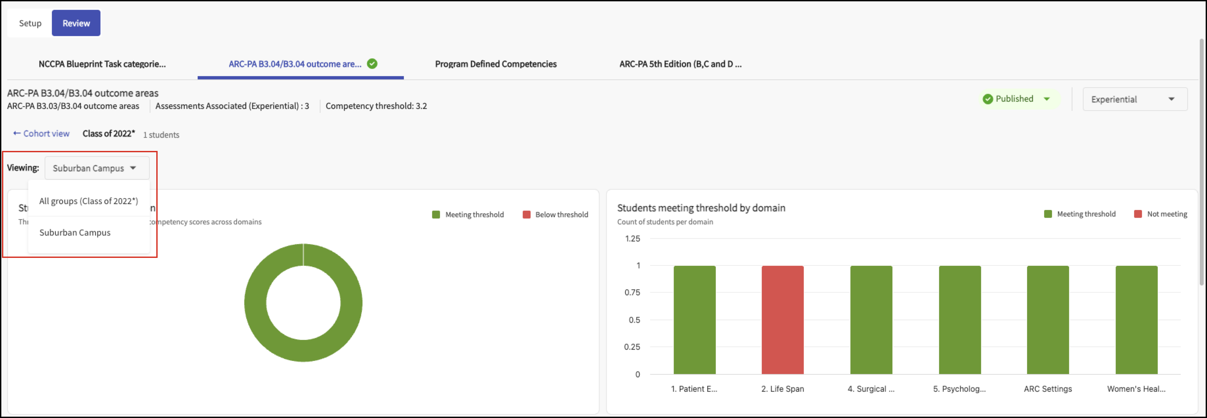Click the red Life Span bar

(782, 320)
